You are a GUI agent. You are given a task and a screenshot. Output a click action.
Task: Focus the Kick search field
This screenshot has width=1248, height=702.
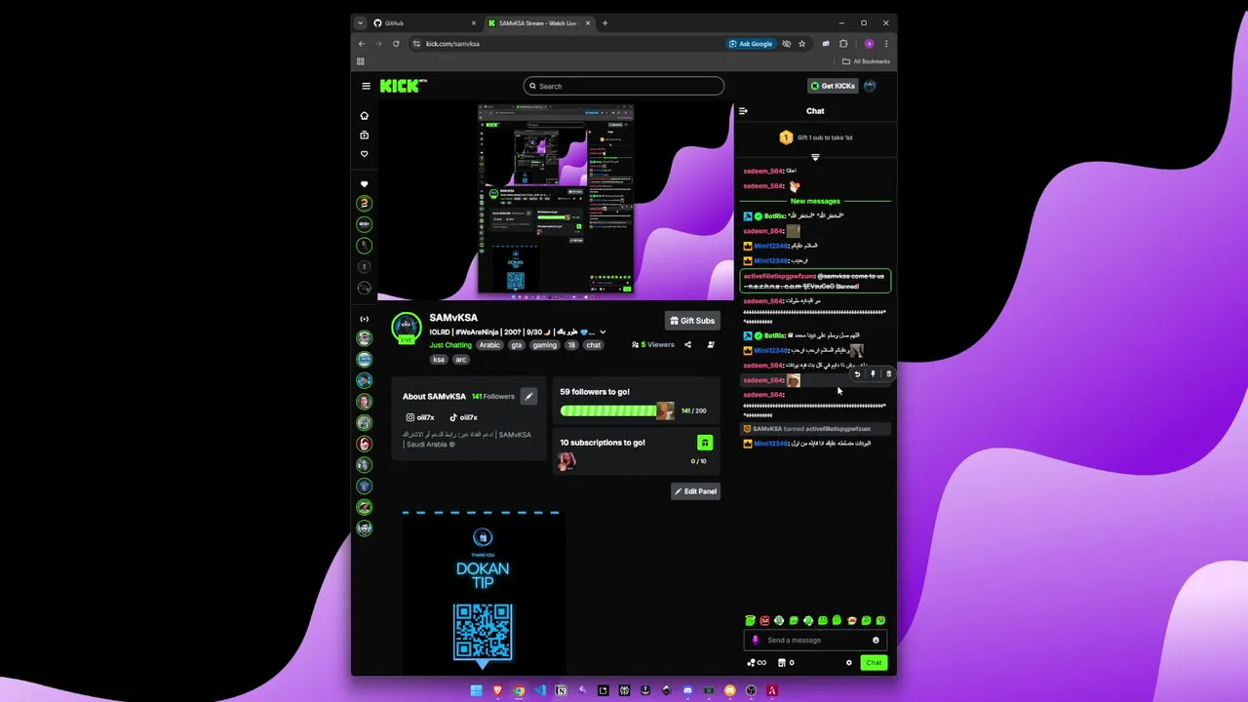(x=624, y=86)
